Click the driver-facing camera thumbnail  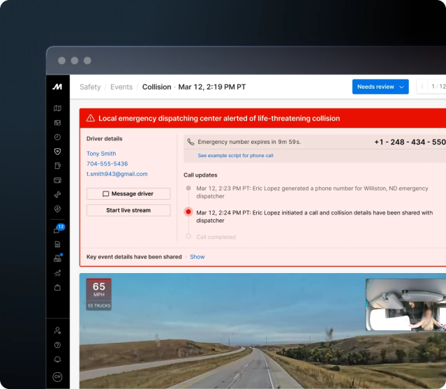tap(406, 304)
